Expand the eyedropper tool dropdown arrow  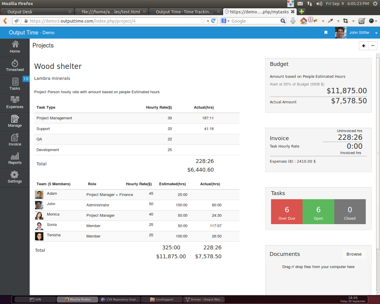click(338, 21)
